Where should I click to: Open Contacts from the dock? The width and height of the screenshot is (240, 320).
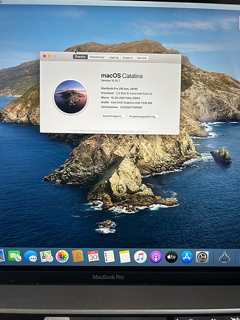(x=78, y=256)
